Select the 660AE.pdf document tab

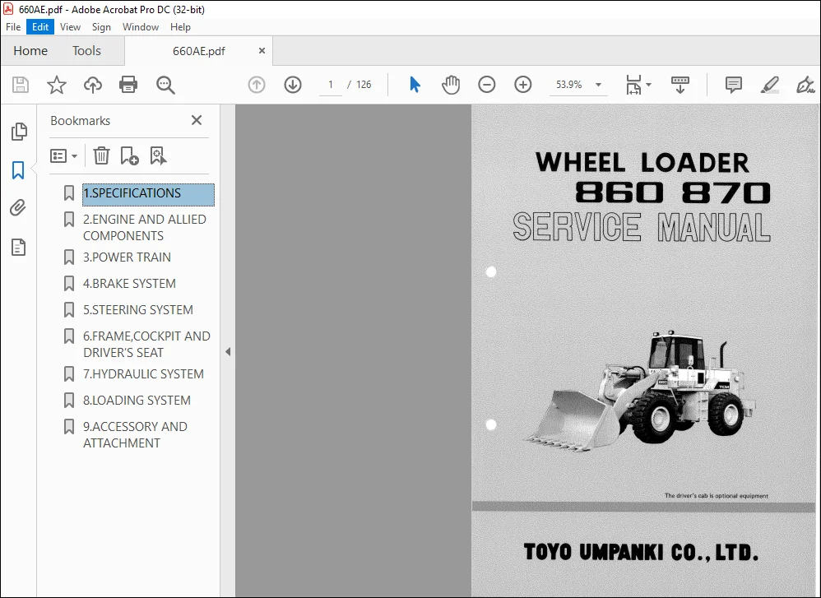198,51
